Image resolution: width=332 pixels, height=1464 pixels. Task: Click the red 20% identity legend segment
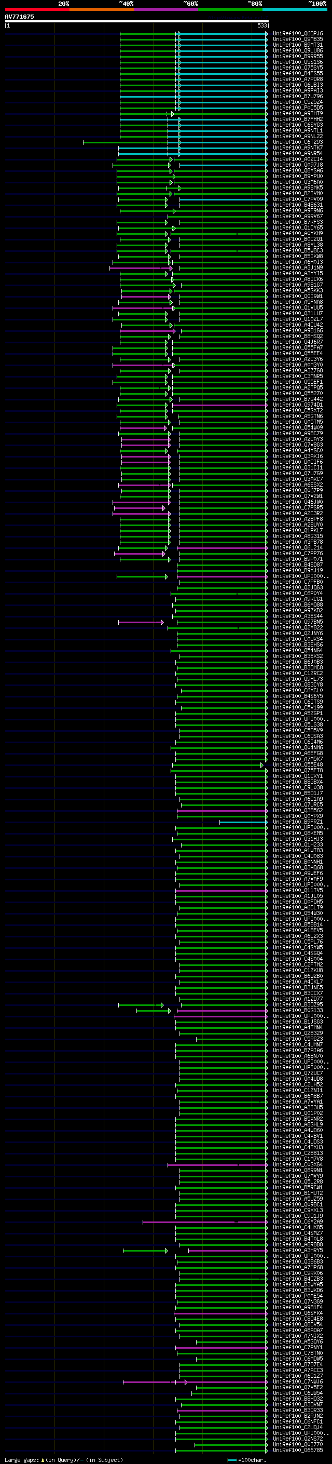pos(37,9)
